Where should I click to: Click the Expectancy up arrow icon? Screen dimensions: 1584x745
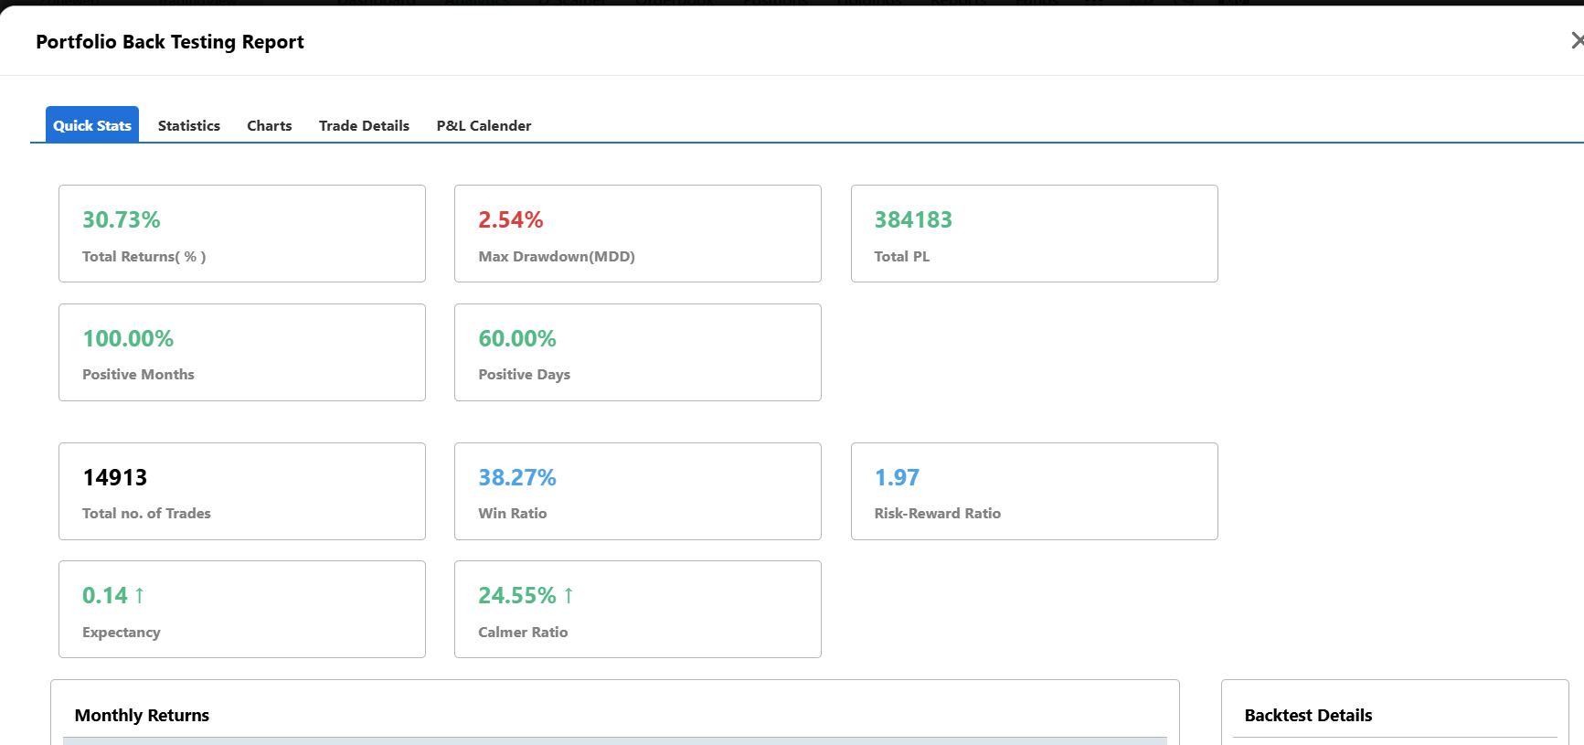tap(139, 595)
